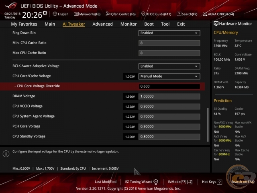This screenshot has height=193, width=257.
Task: Open the clock settings gear icon
Action: [45, 13]
